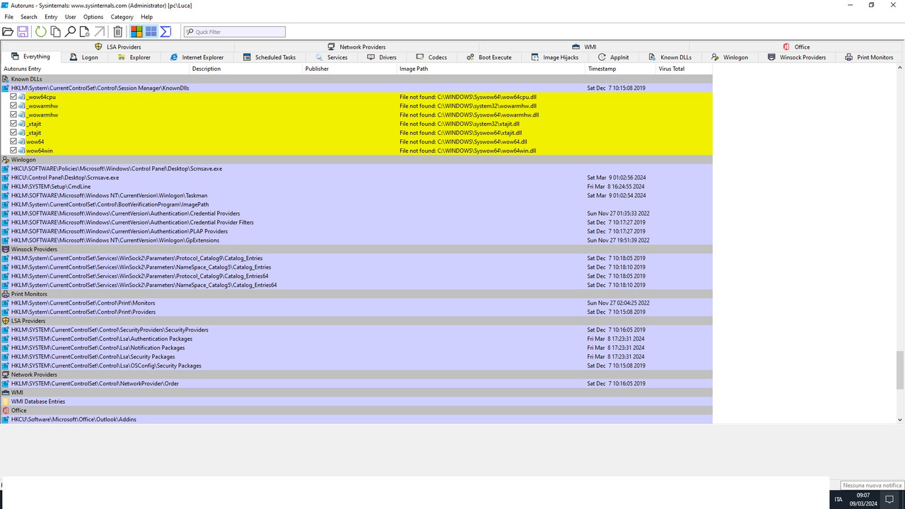Open entry properties via page-gear icon
This screenshot has height=509, width=905.
[84, 32]
